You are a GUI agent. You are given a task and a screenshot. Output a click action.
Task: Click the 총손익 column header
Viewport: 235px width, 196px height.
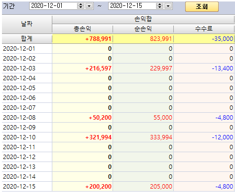82,29
